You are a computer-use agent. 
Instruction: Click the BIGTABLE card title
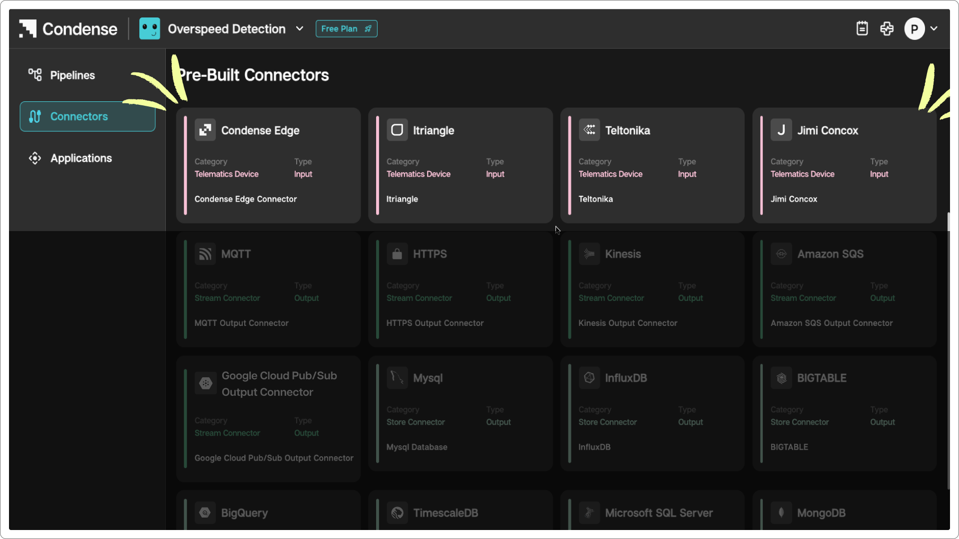coord(822,378)
